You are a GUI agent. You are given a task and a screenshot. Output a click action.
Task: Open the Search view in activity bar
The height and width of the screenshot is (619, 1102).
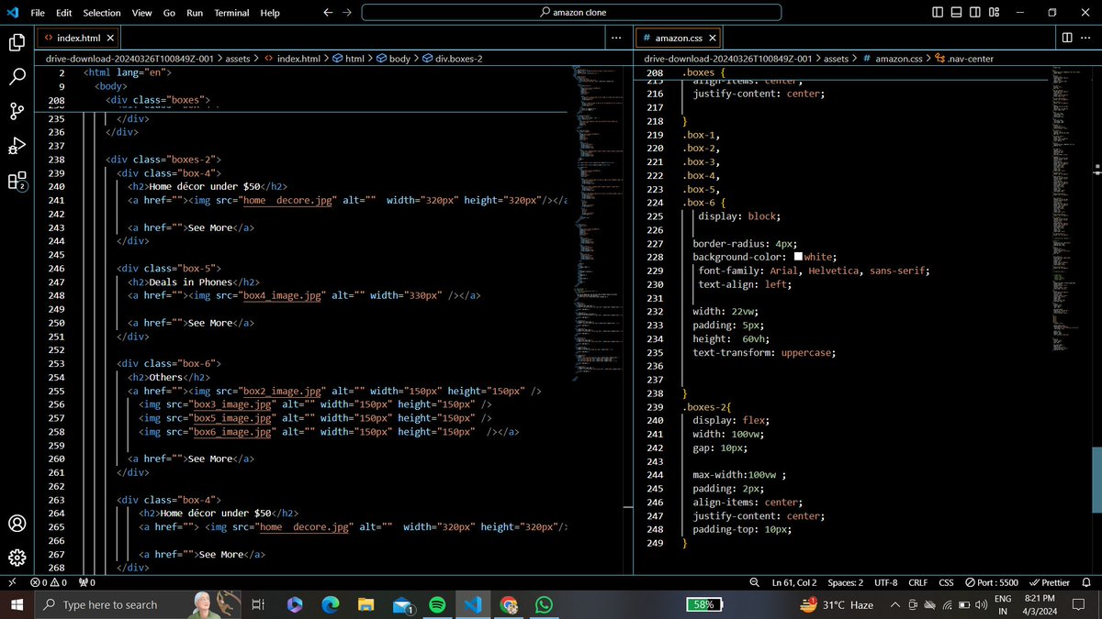coord(17,76)
